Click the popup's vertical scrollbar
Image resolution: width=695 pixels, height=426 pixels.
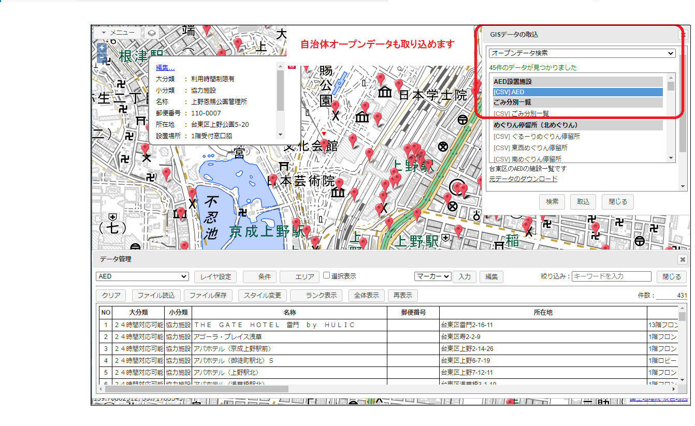point(280,91)
